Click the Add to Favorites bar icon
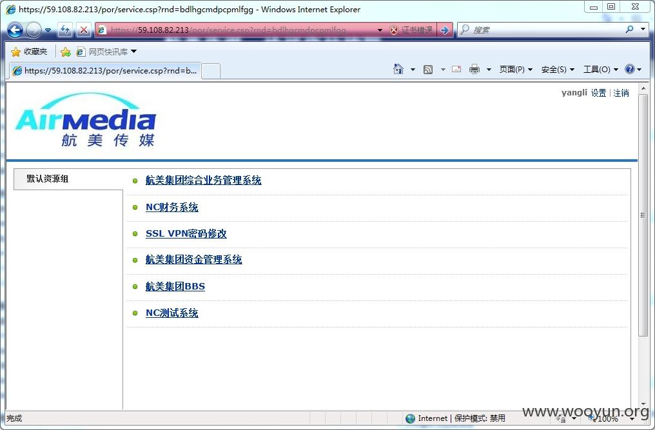This screenshot has height=430, width=655. pyautogui.click(x=66, y=52)
